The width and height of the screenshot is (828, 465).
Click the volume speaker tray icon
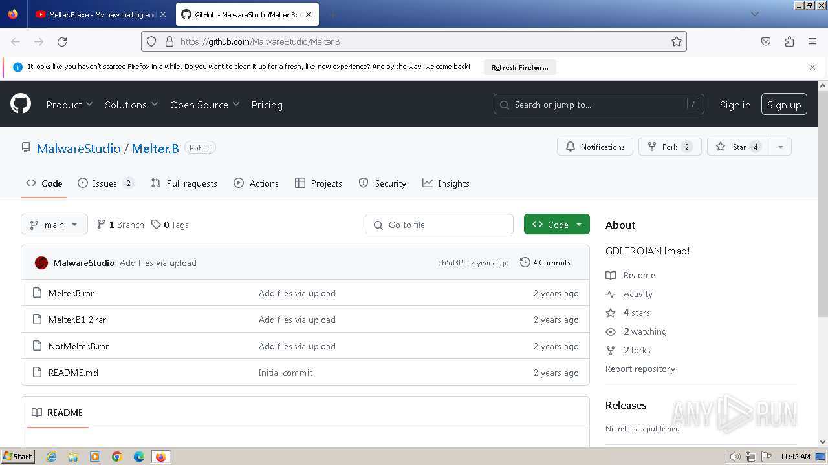[735, 457]
